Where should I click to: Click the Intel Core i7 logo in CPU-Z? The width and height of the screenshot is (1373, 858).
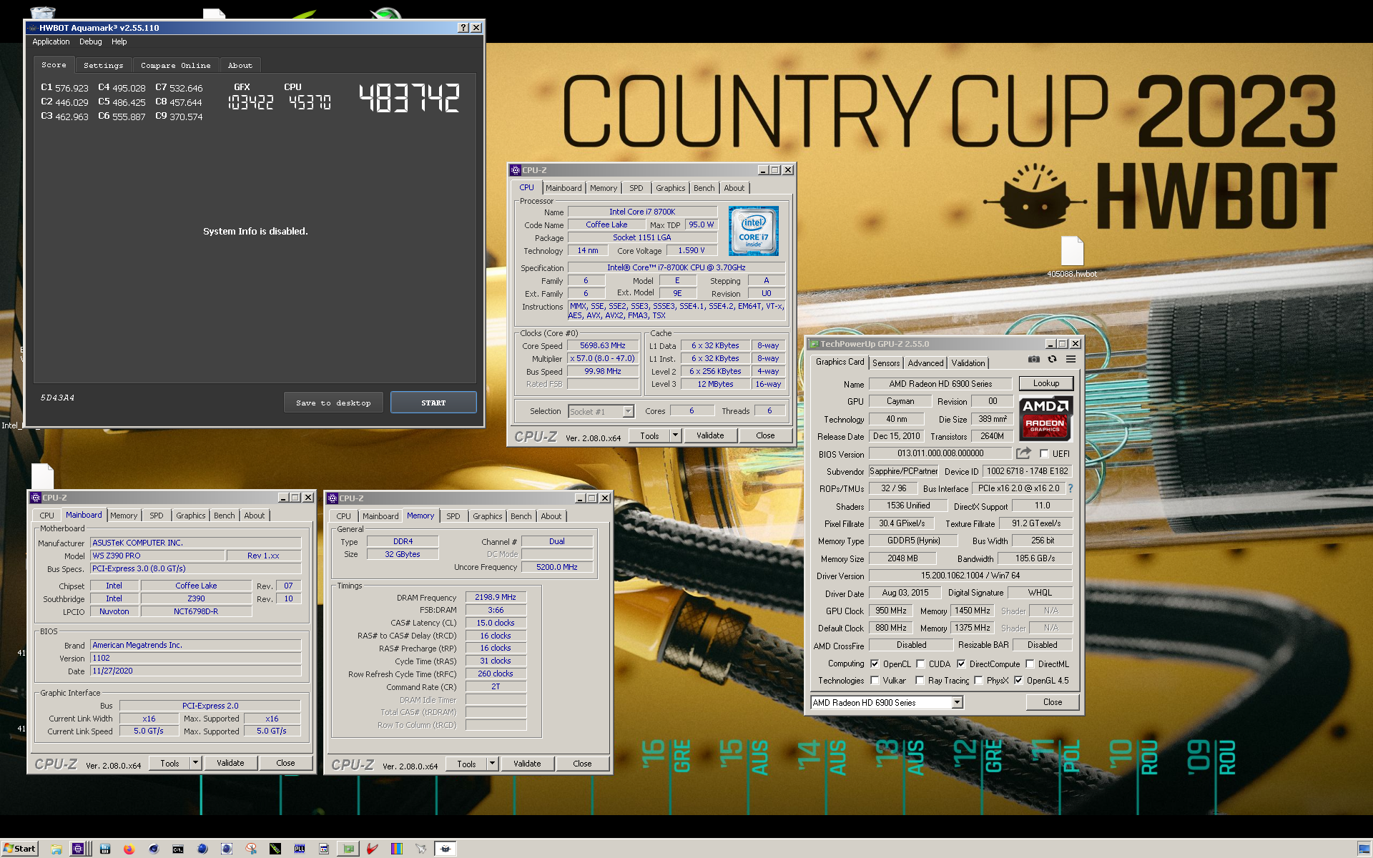tap(753, 231)
